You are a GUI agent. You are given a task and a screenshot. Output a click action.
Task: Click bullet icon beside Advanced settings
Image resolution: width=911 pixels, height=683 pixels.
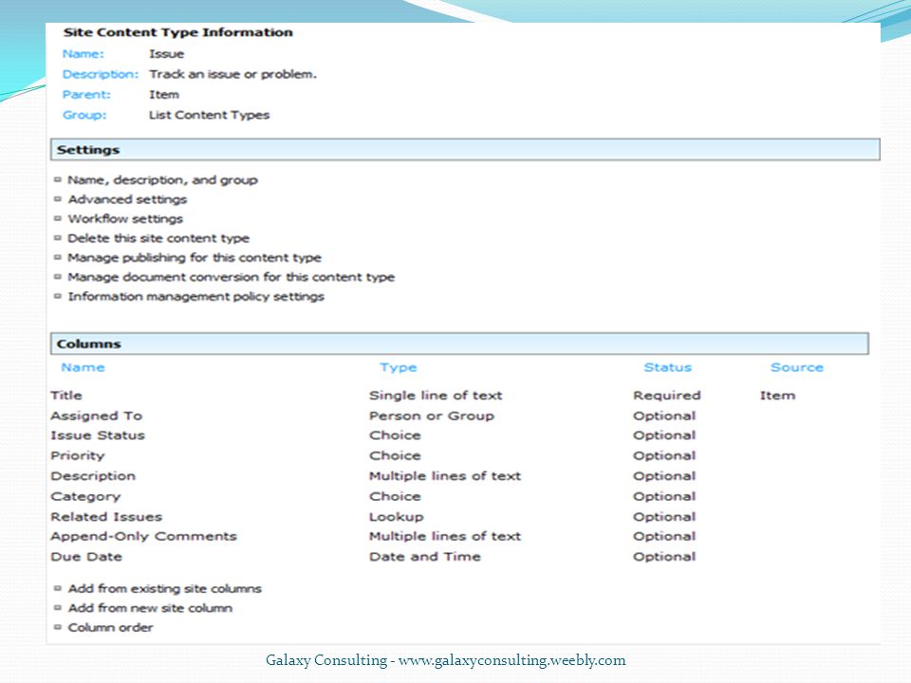pos(58,199)
